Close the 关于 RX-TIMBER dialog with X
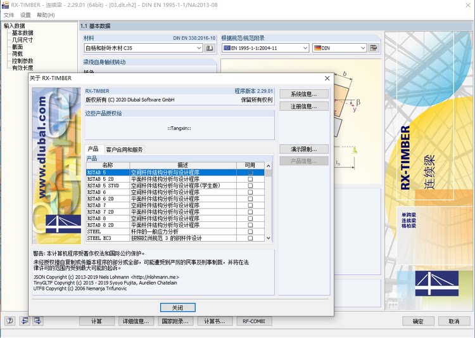Screen dimensions: 475x338 coord(327,78)
